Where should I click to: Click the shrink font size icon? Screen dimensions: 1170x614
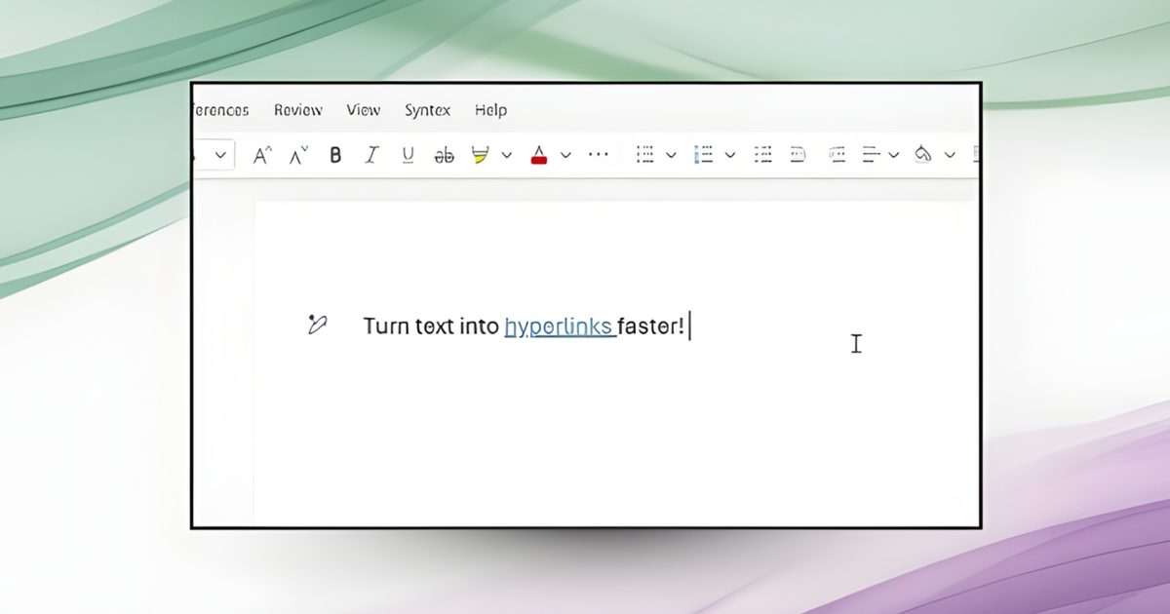[298, 155]
